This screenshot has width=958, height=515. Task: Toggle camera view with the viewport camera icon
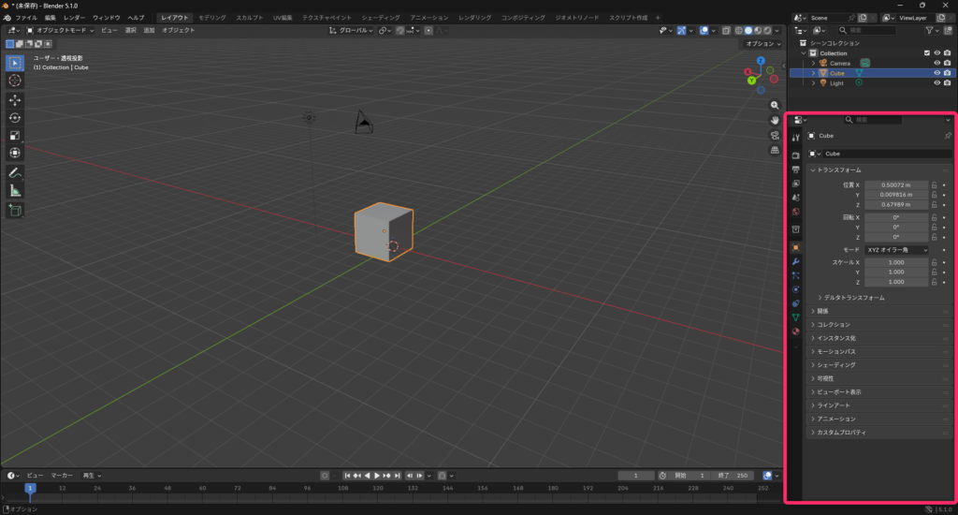click(775, 135)
